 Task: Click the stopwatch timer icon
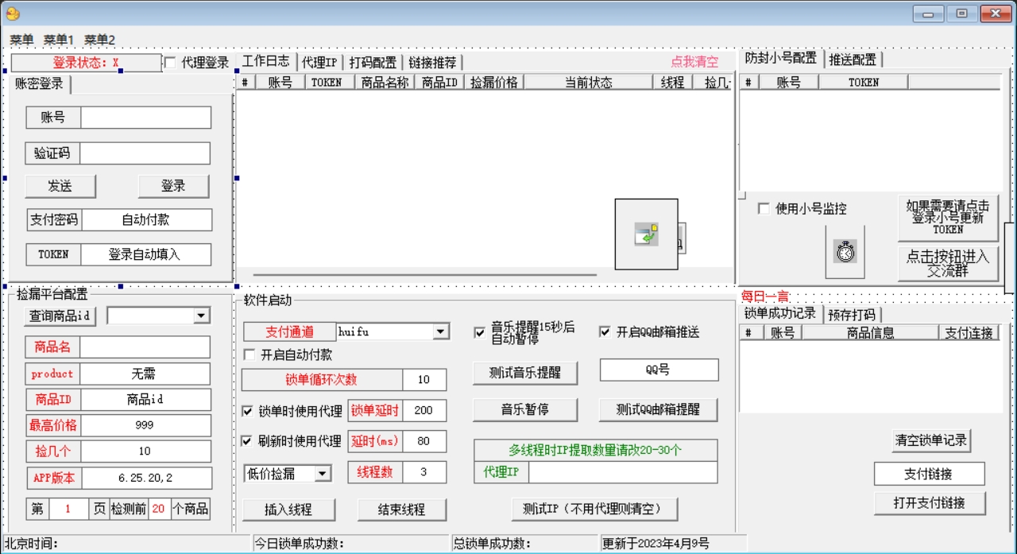pyautogui.click(x=845, y=252)
